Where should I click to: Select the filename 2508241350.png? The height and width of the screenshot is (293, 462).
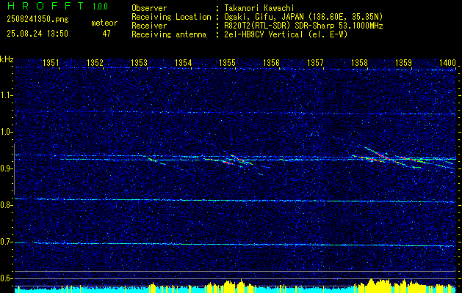[x=37, y=19]
